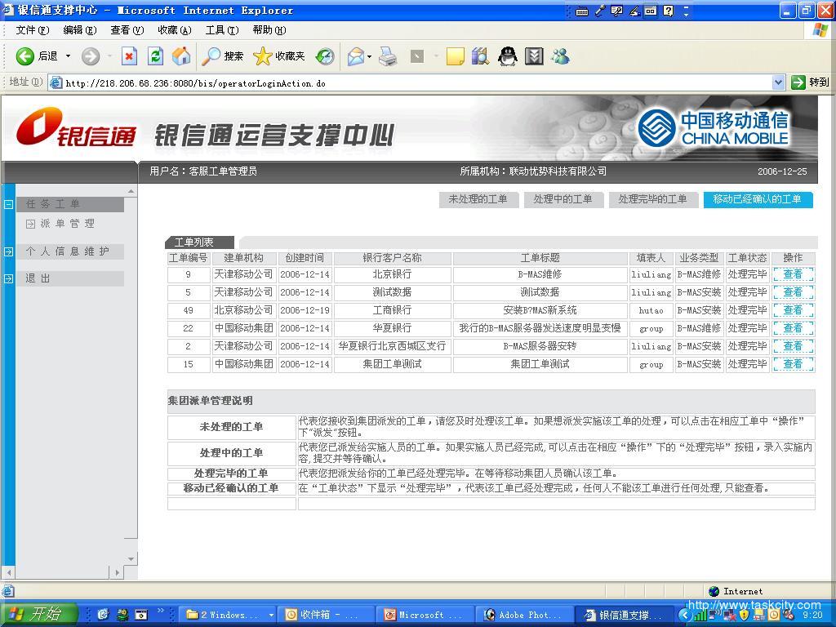Image resolution: width=836 pixels, height=627 pixels.
Task: Open the Messenger people icon
Action: 560,56
